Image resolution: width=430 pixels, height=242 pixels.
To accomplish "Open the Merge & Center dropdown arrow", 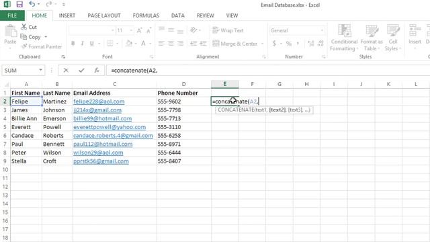I will point(262,43).
